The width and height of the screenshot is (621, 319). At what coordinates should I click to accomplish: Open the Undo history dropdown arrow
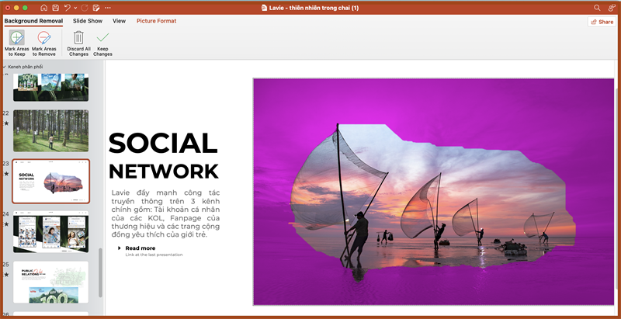76,7
